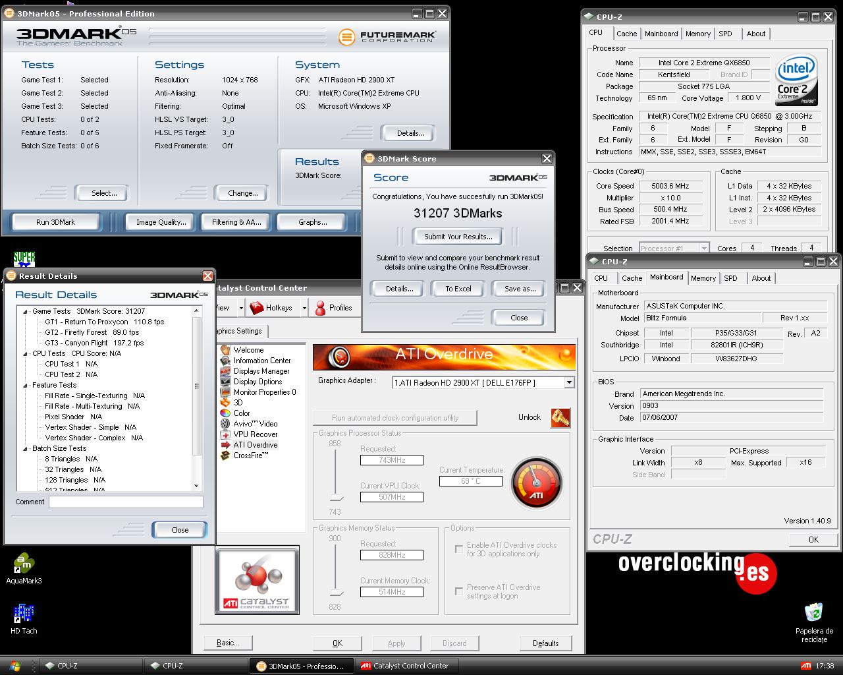Screen dimensions: 843x675
Task: Click Submit Your Results button
Action: pyautogui.click(x=458, y=237)
